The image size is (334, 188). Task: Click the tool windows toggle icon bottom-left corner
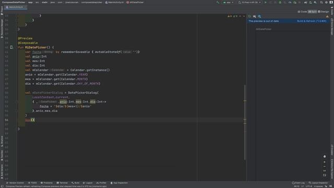(2, 186)
